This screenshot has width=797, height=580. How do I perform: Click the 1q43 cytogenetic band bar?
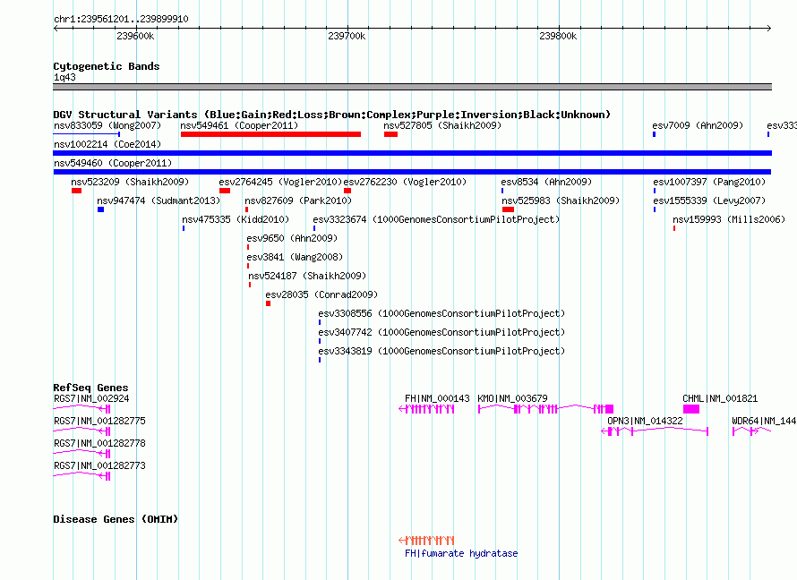412,87
